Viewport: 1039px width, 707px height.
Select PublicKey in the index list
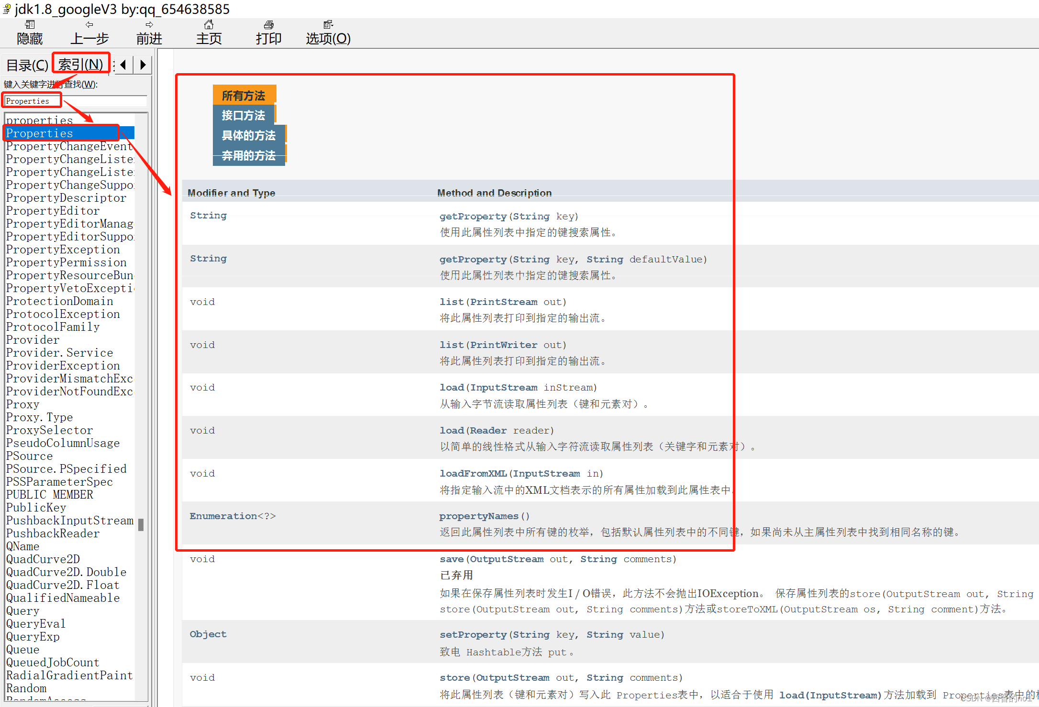tap(36, 507)
